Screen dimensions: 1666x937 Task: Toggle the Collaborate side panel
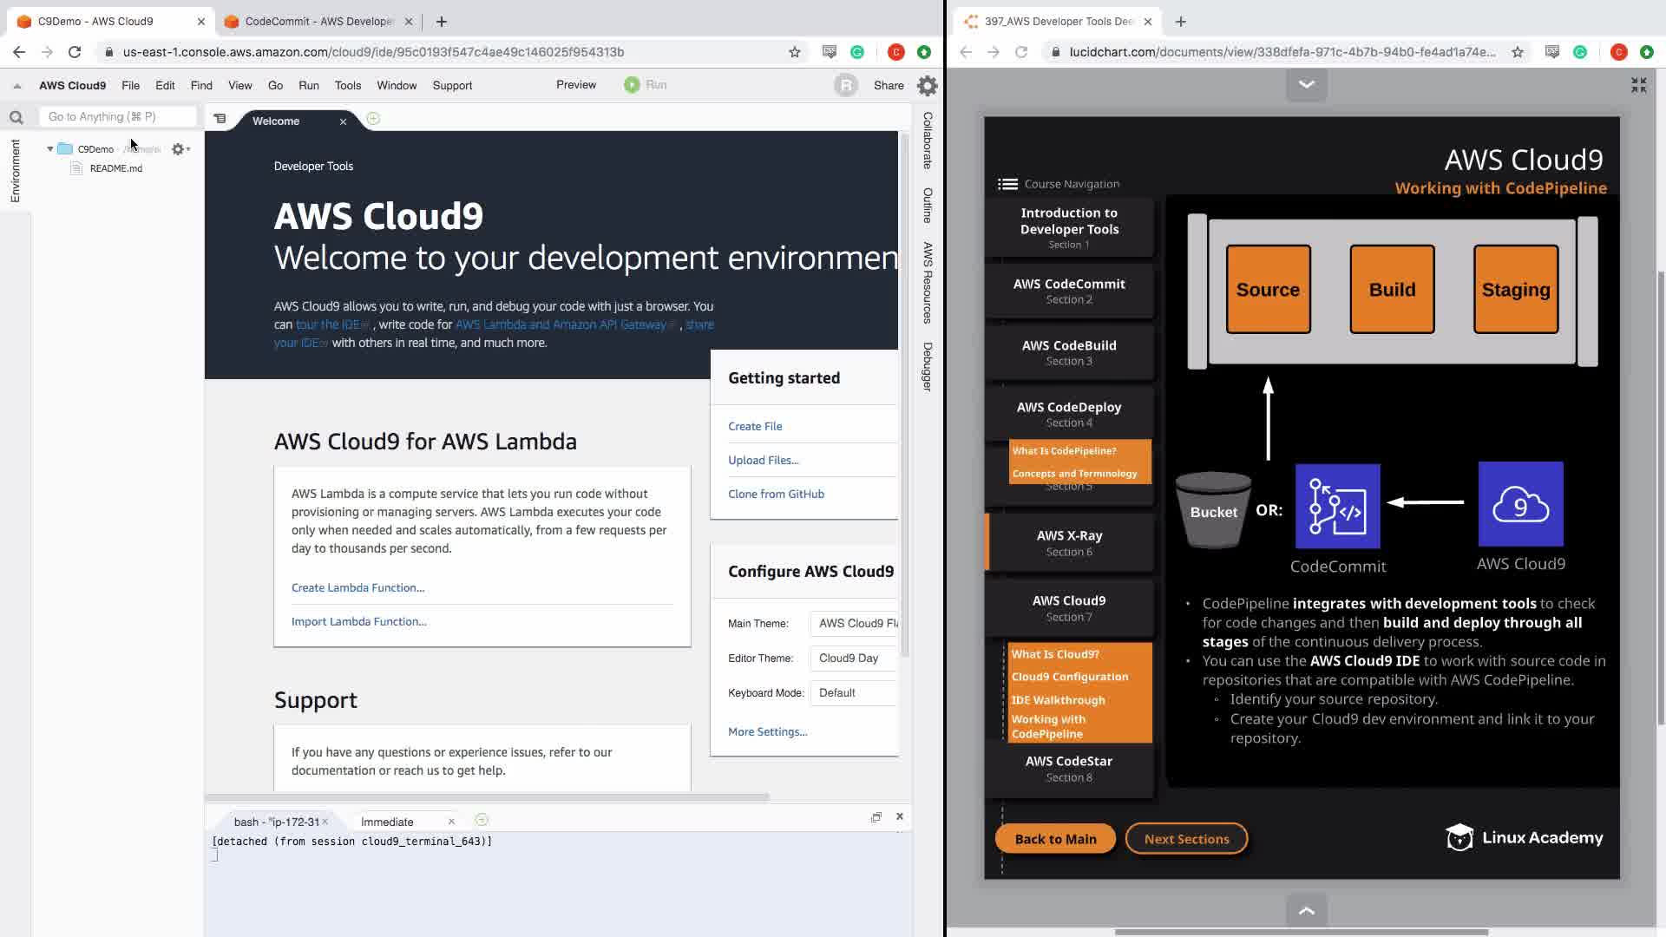tap(927, 141)
